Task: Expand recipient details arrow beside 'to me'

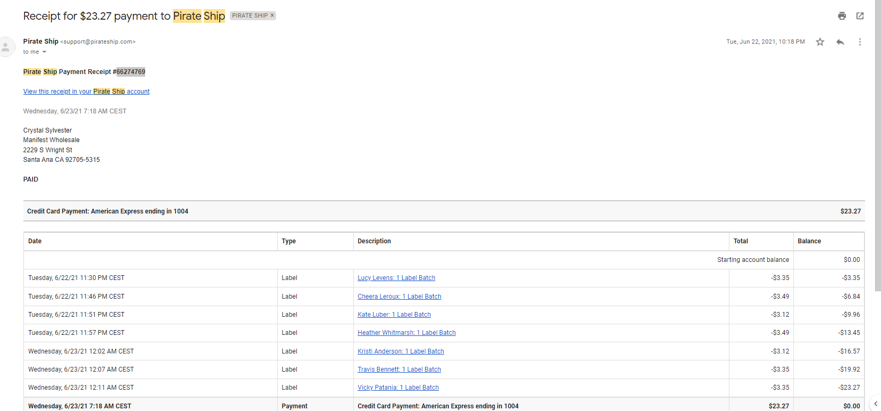Action: tap(44, 52)
